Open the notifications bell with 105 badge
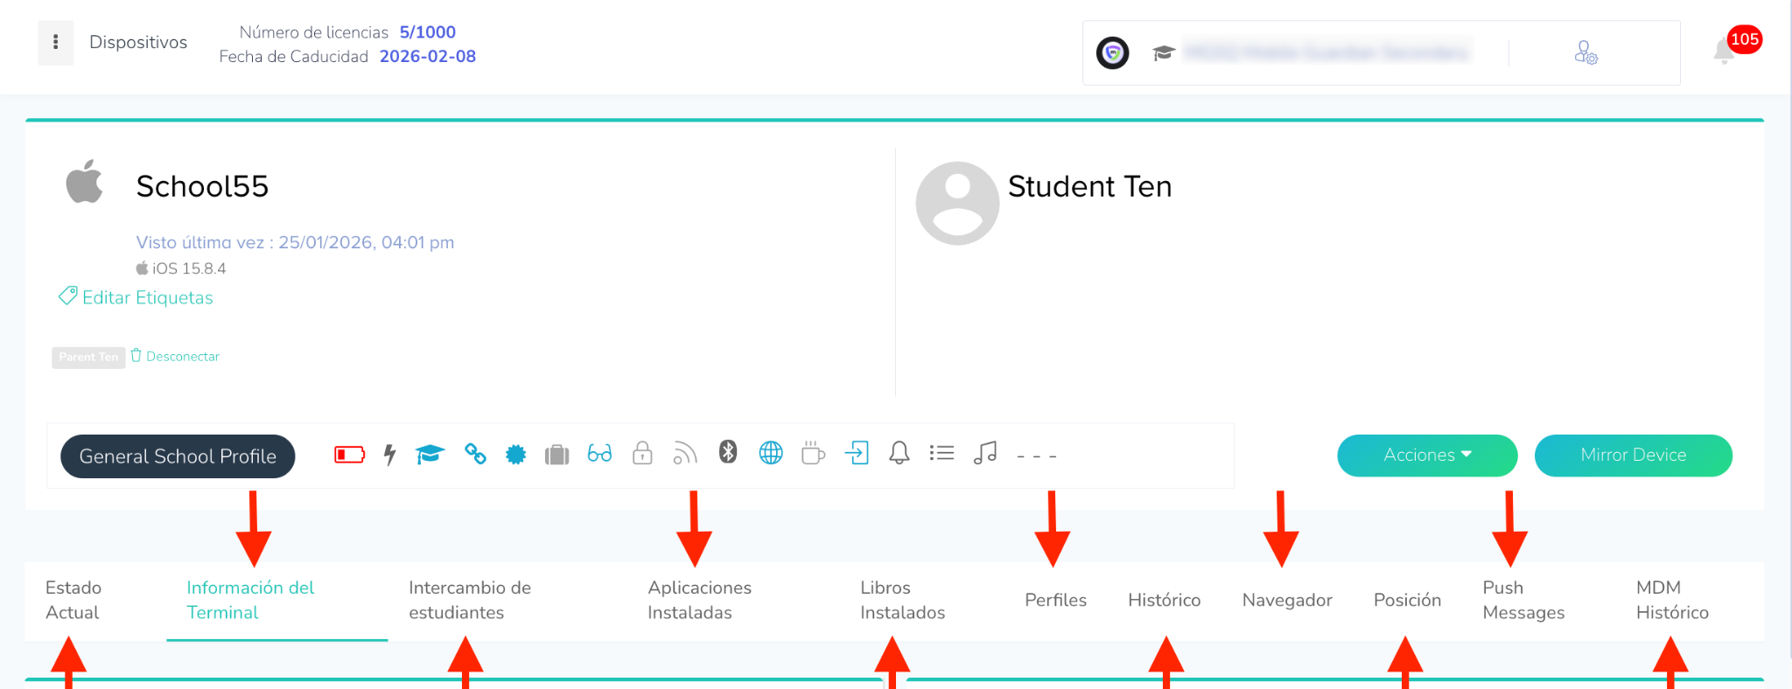 click(x=1725, y=52)
